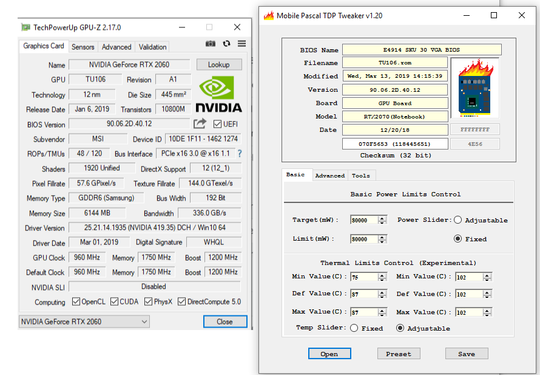540x375 pixels.
Task: Click the left Min Value(C) 75 field
Action: point(364,277)
